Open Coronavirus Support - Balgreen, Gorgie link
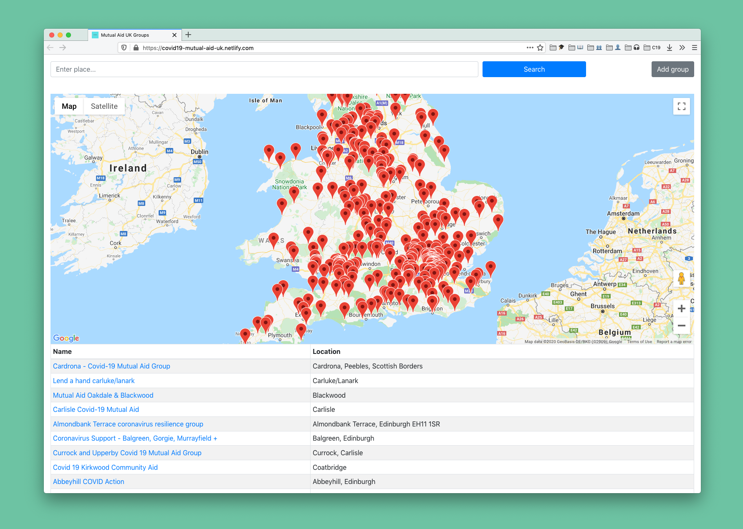The height and width of the screenshot is (529, 743). (135, 438)
